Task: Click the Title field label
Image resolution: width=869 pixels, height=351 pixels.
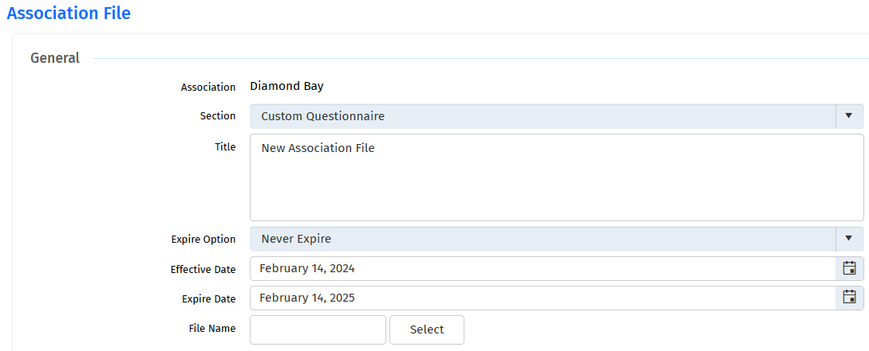Action: (225, 147)
